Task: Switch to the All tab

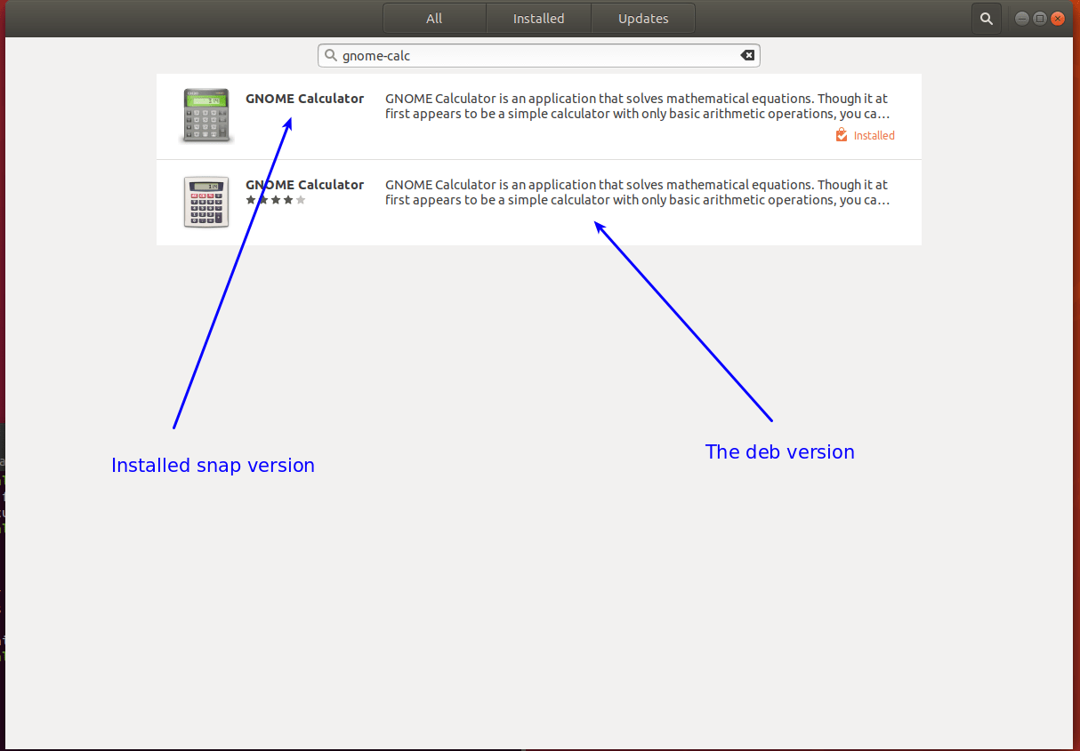Action: [x=434, y=18]
